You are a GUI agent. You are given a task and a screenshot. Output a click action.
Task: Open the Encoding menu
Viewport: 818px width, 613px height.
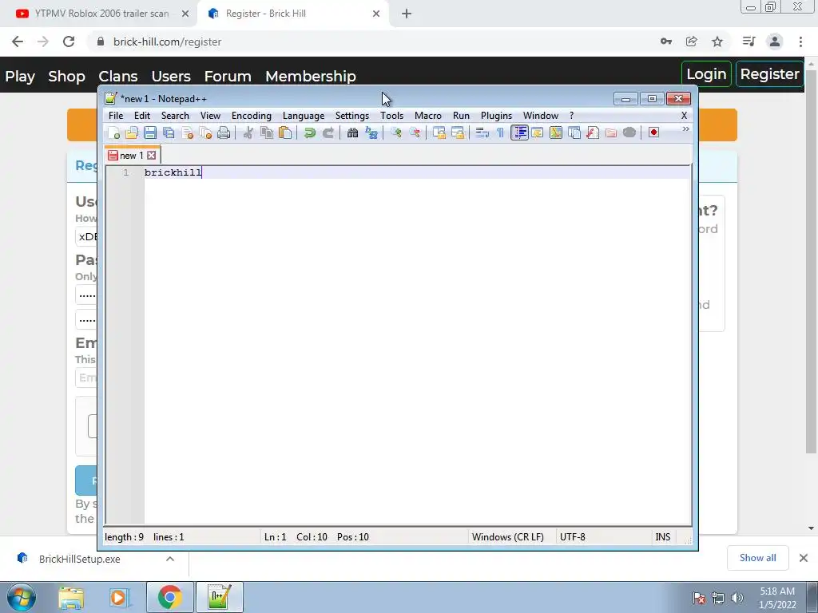252,115
